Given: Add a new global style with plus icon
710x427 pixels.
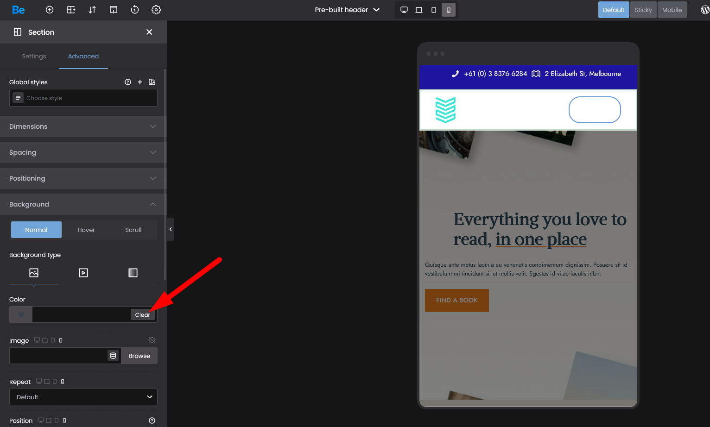Looking at the screenshot, I should coord(140,82).
